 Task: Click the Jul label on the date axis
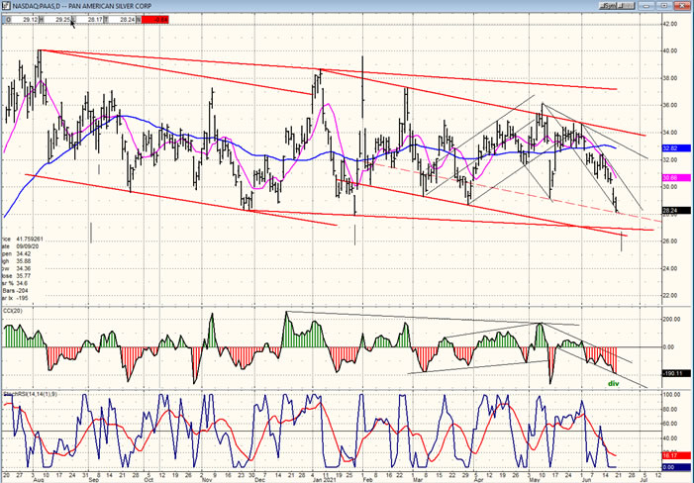point(643,479)
